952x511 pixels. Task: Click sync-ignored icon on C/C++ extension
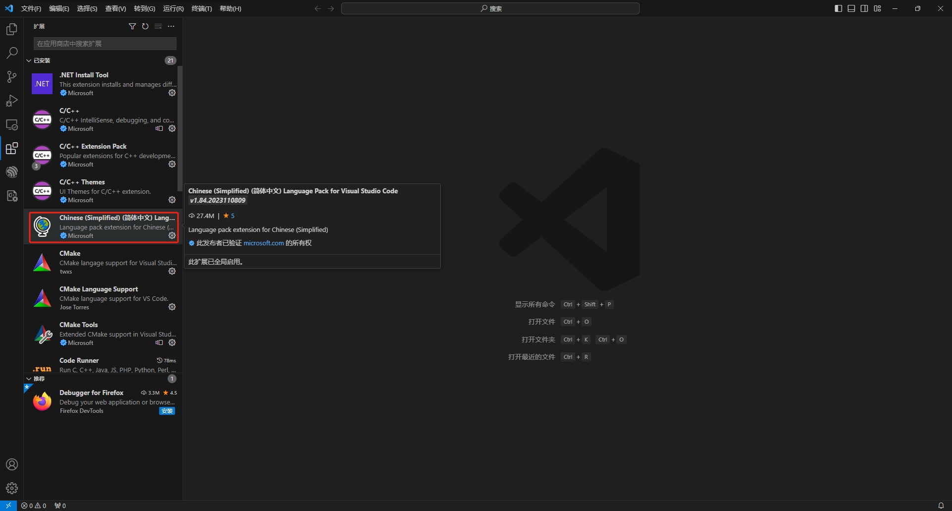point(159,128)
